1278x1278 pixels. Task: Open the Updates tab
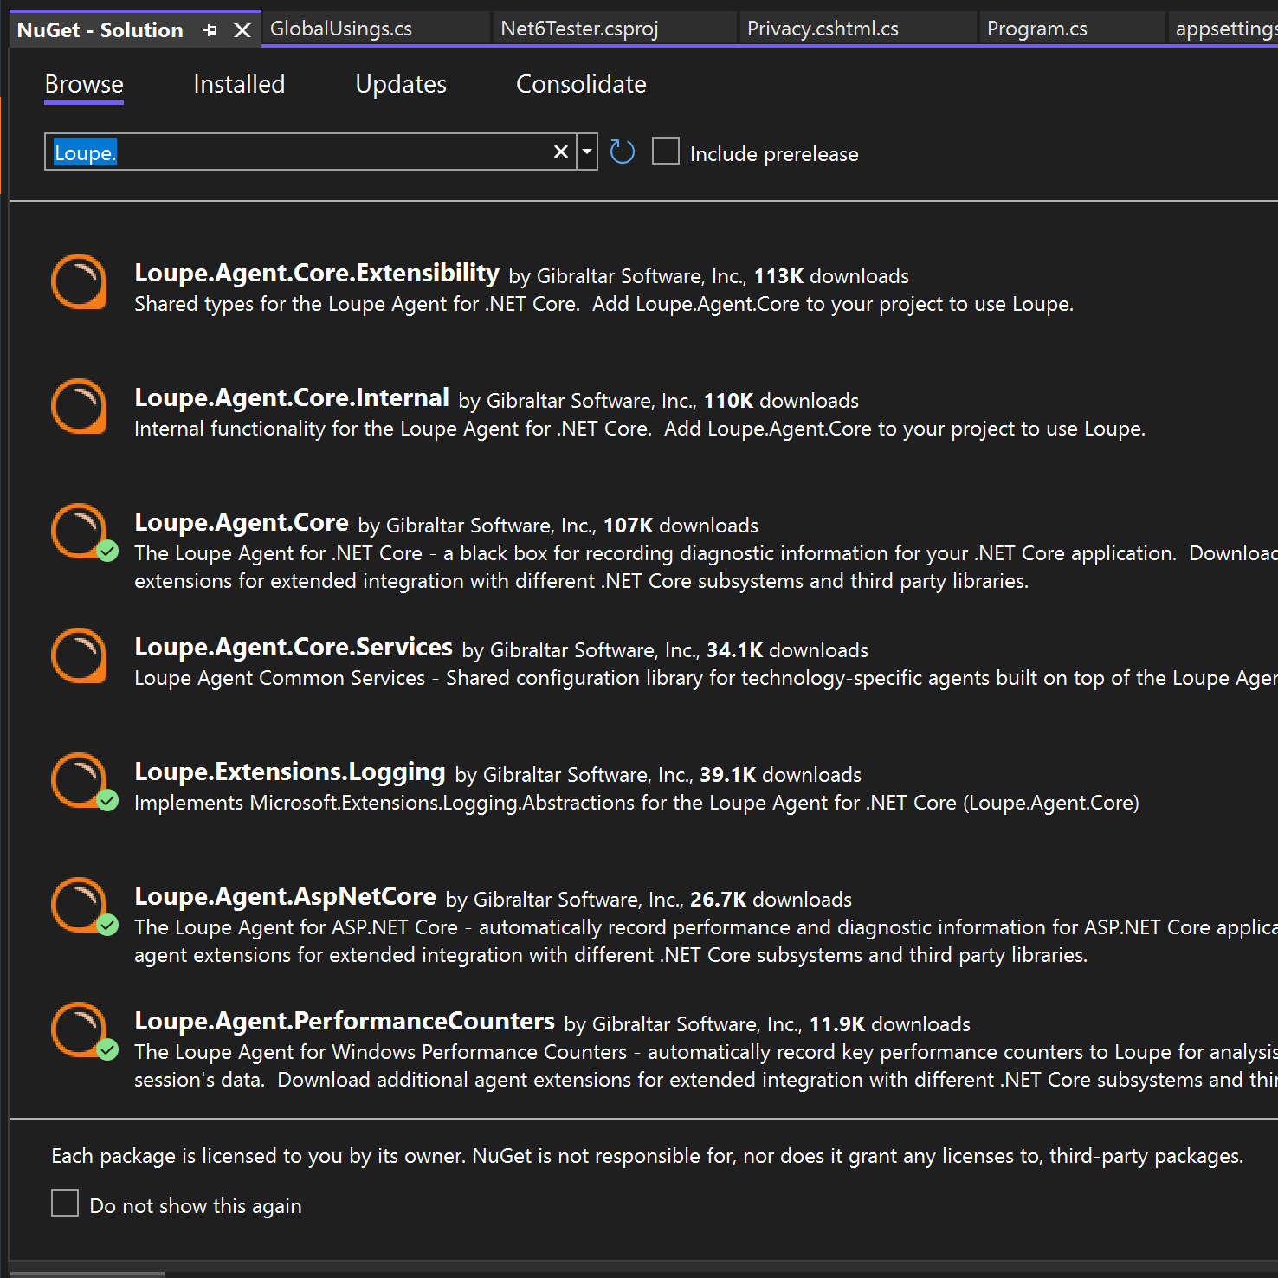401,84
